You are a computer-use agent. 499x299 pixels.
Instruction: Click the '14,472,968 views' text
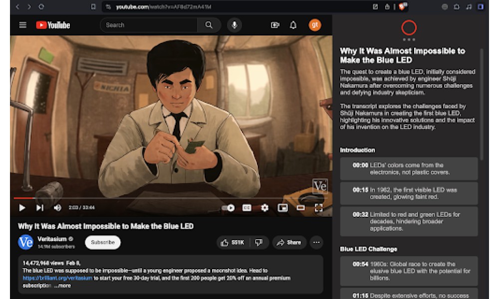(x=43, y=263)
